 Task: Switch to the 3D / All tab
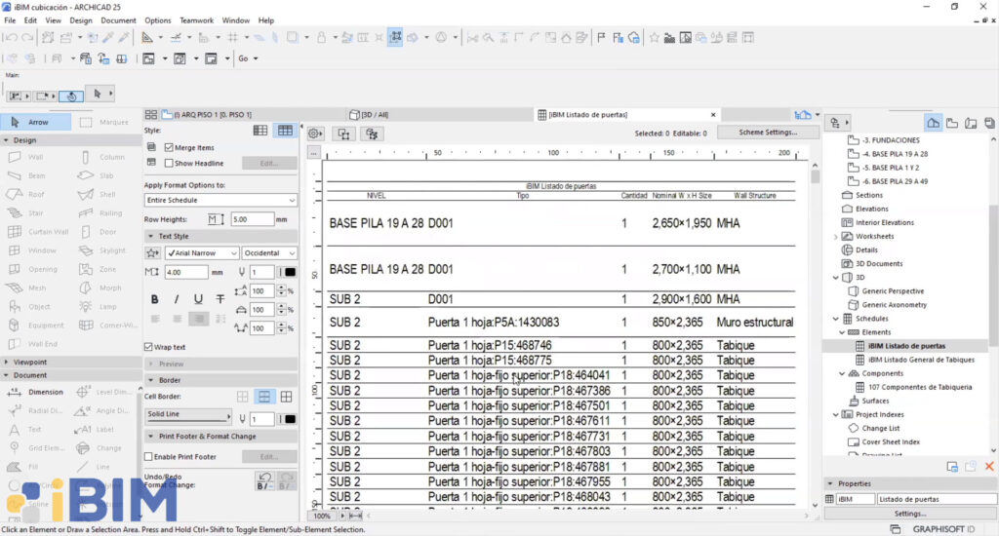376,115
